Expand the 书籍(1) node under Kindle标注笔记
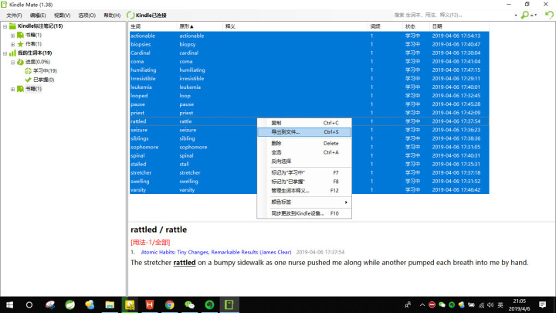 (x=12, y=35)
